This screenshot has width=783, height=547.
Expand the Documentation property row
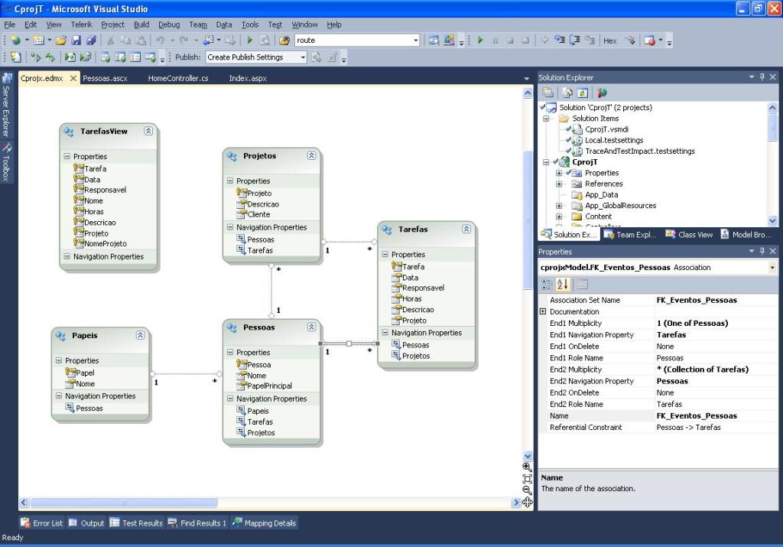click(543, 311)
